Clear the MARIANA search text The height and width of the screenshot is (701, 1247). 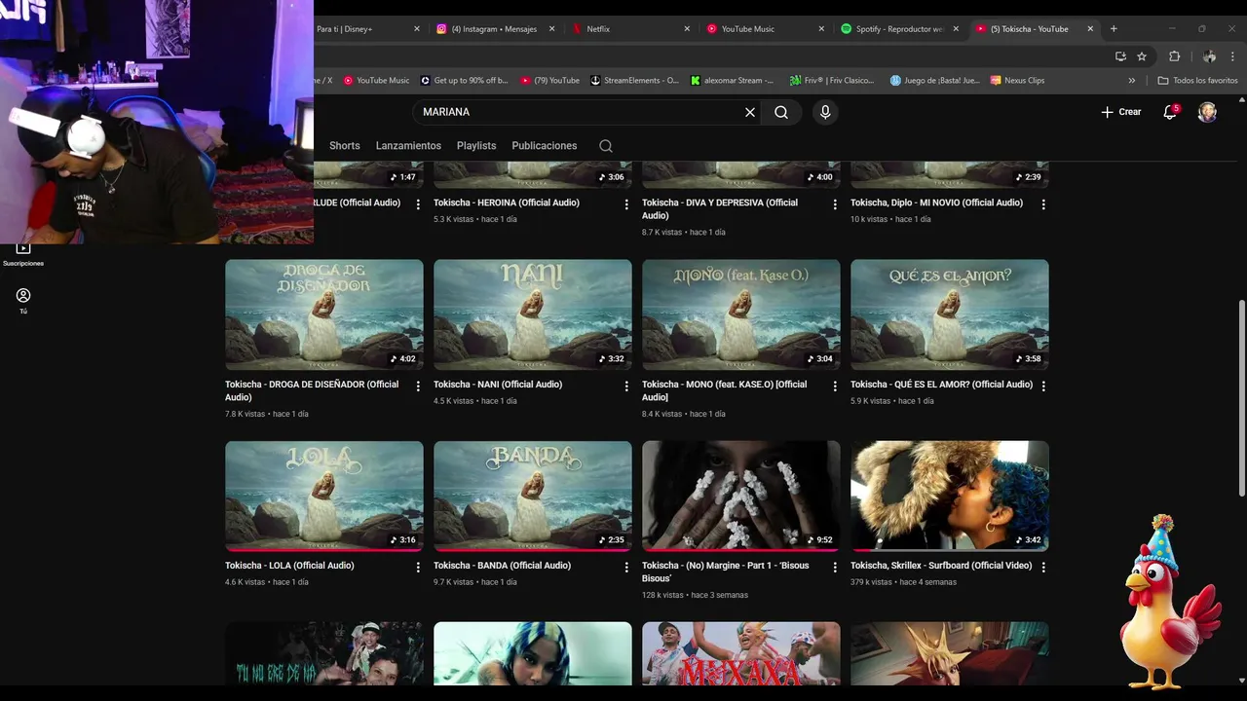(x=750, y=112)
